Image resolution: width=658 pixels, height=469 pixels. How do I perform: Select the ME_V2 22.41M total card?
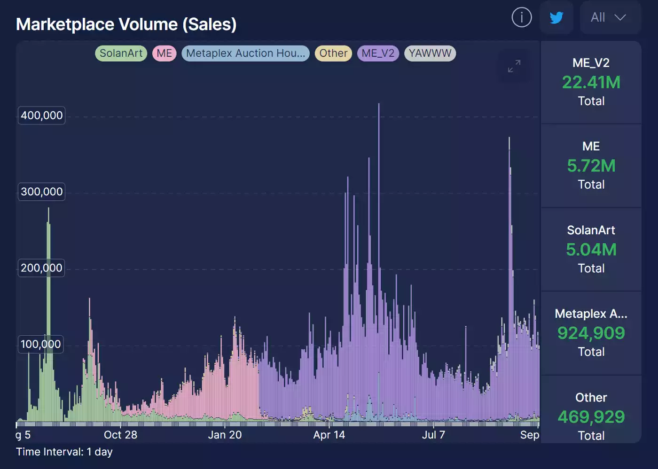pos(591,83)
